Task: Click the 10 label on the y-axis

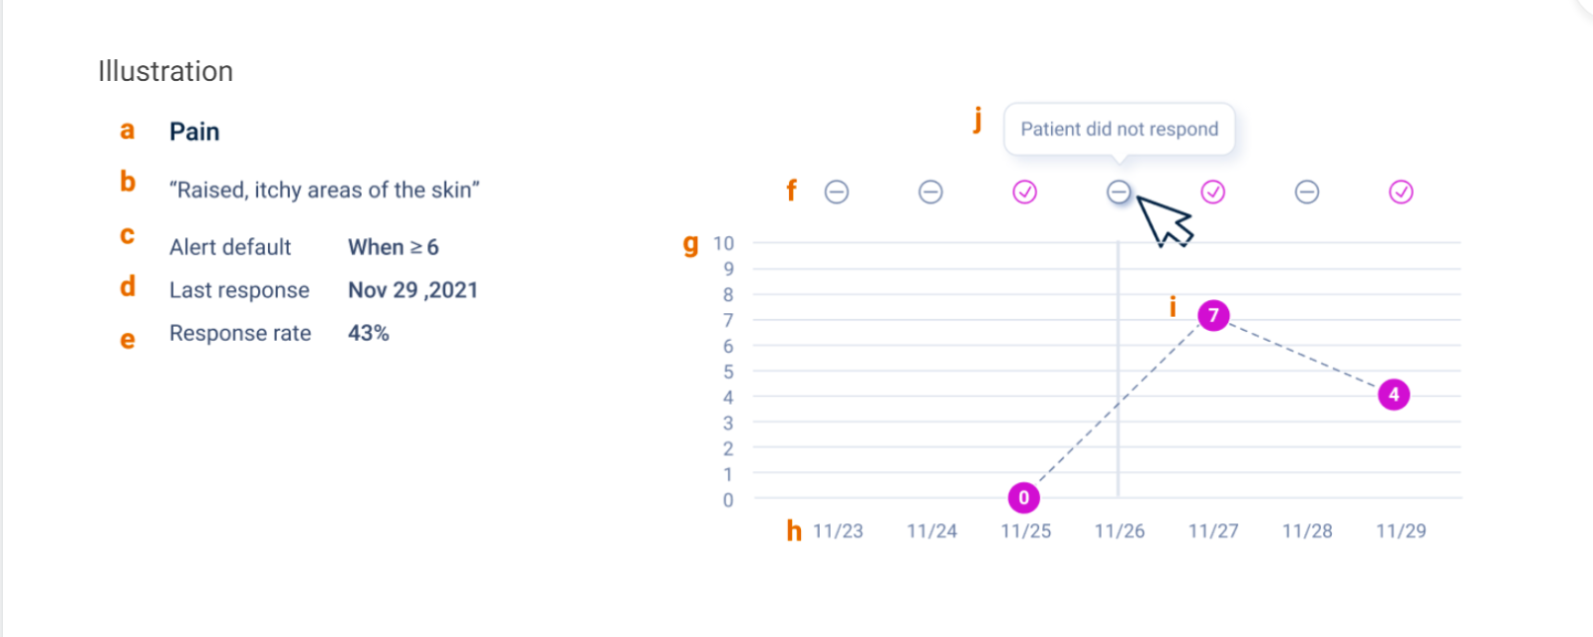Action: coord(724,243)
